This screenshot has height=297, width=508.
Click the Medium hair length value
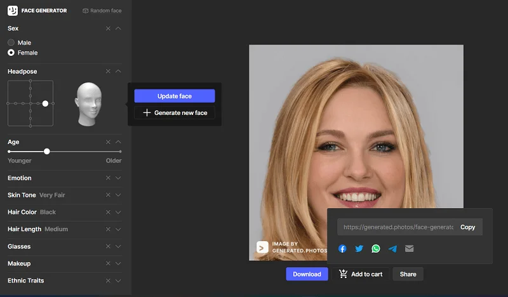coord(57,229)
